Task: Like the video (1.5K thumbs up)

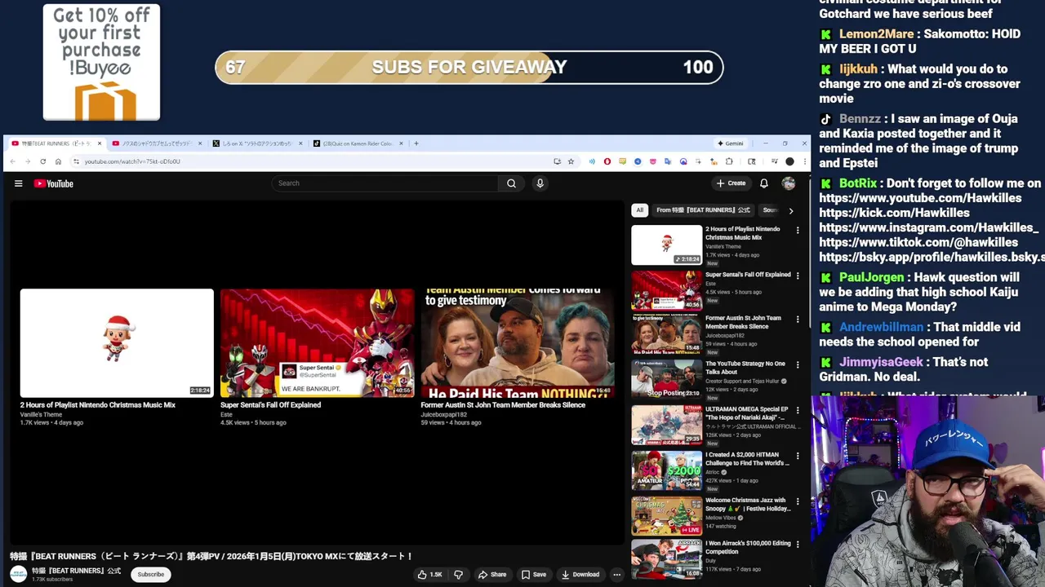Action: 430,575
